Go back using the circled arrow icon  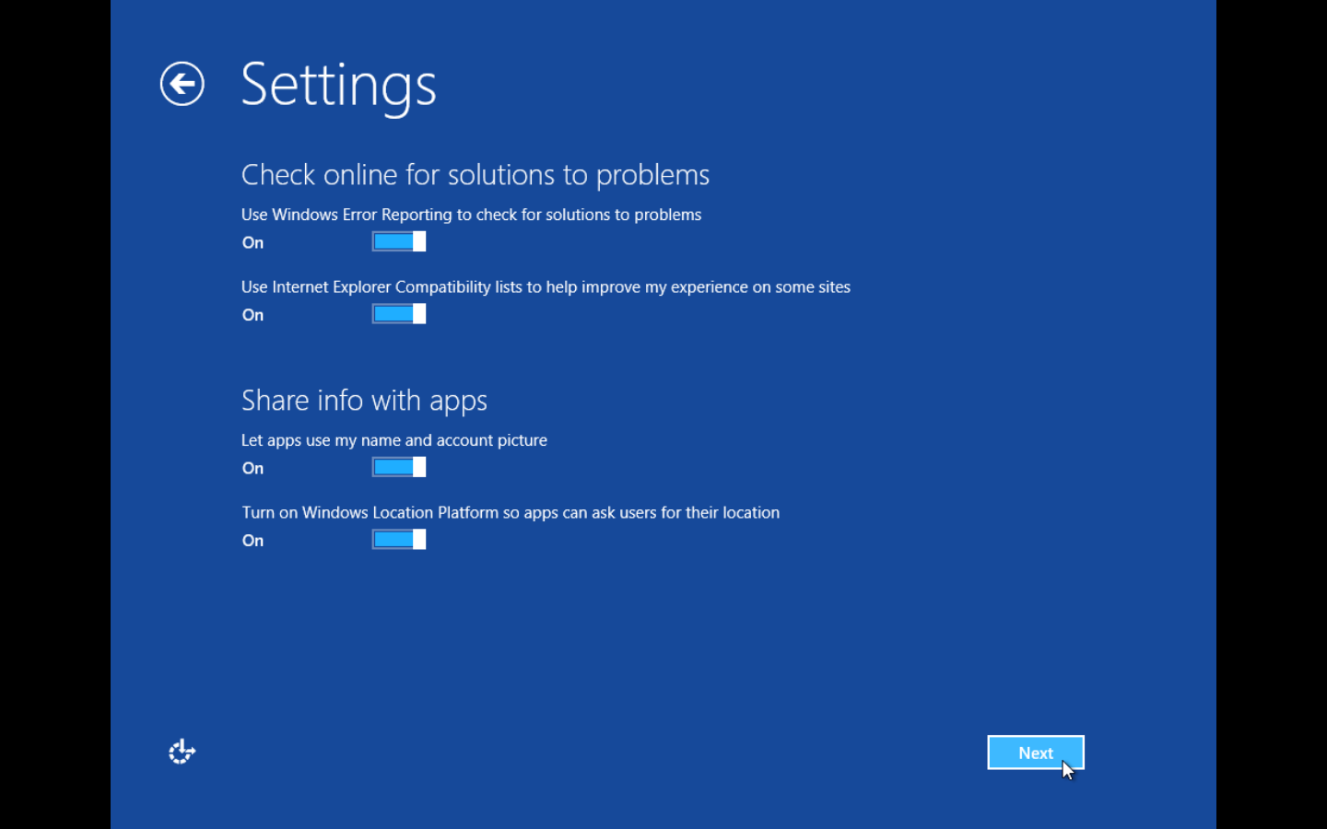(x=182, y=84)
